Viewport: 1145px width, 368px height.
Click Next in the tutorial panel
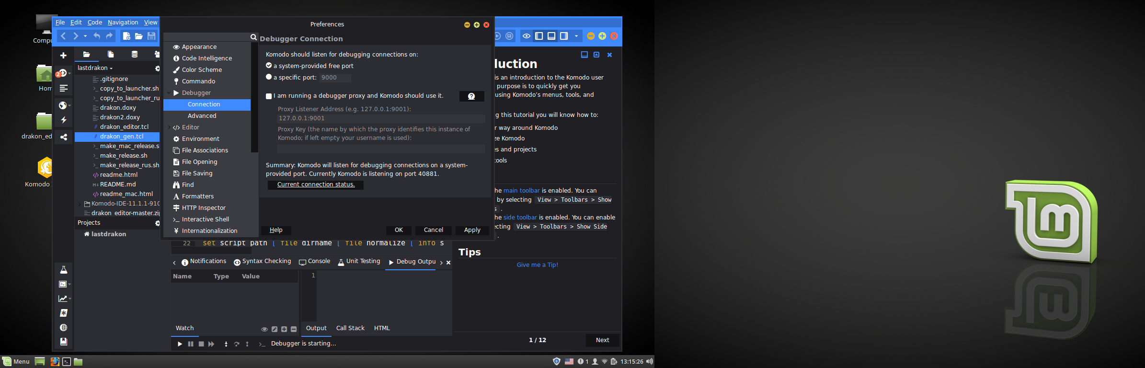[x=602, y=340]
